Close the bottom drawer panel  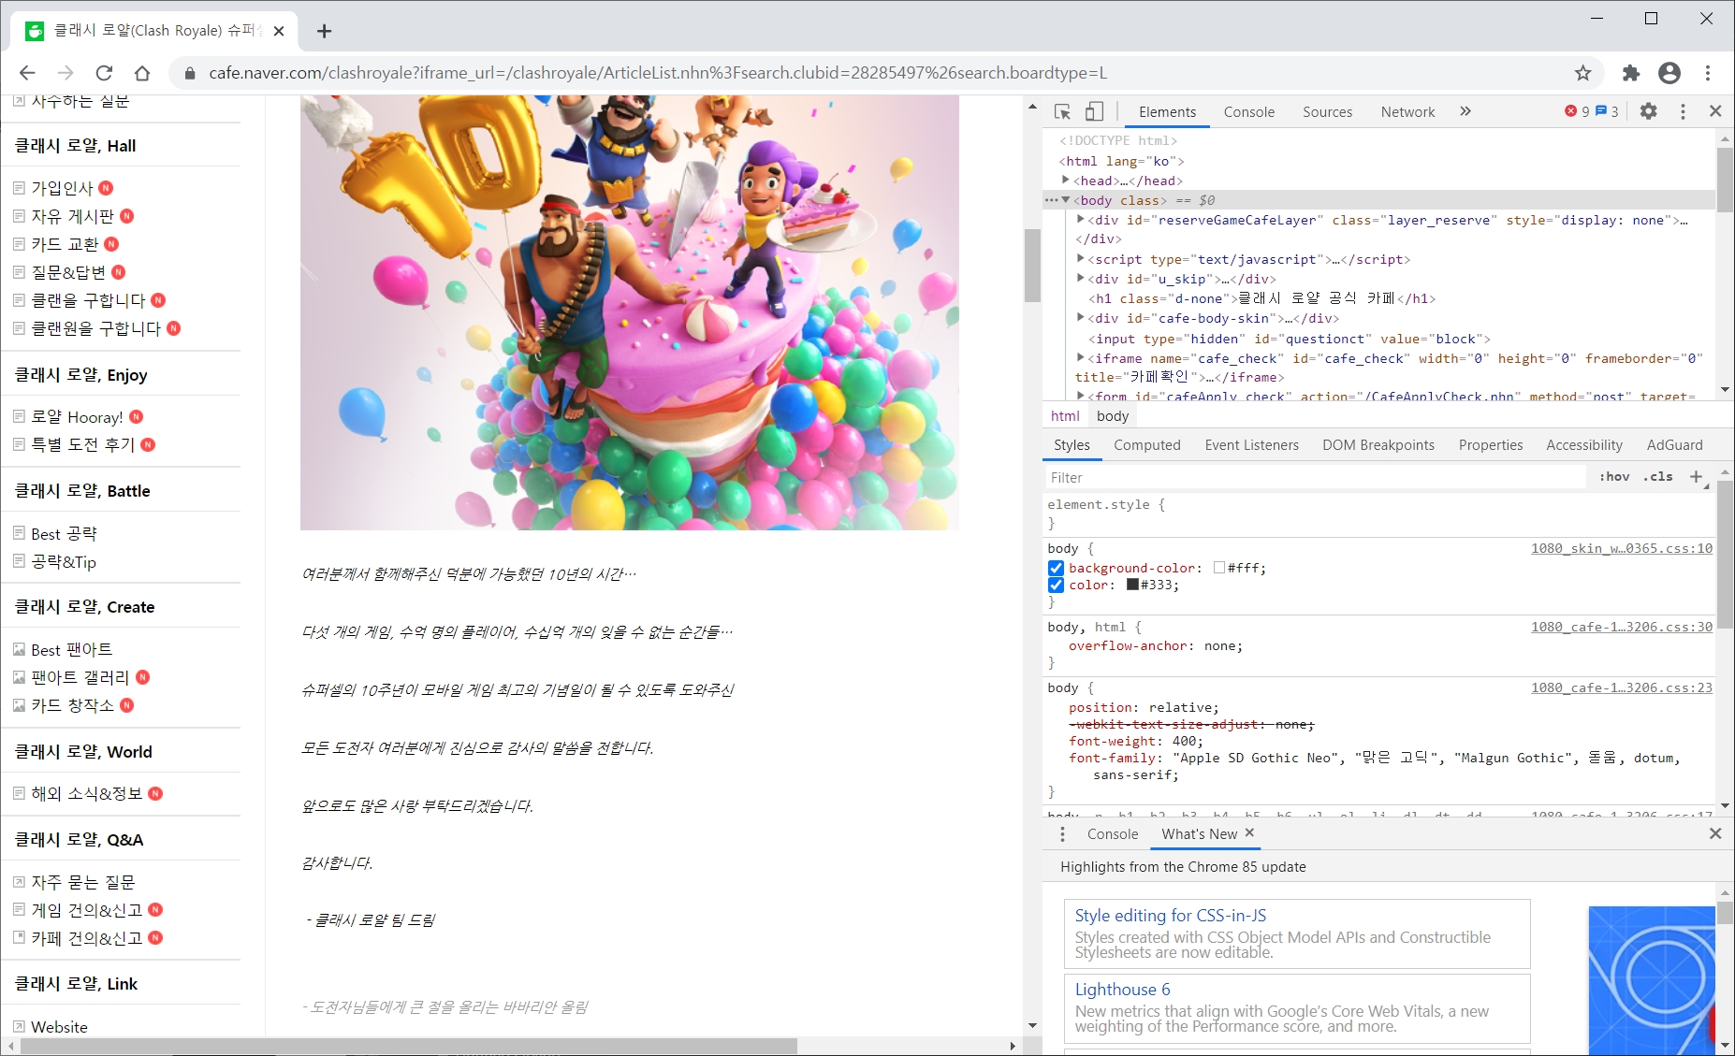pyautogui.click(x=1715, y=833)
